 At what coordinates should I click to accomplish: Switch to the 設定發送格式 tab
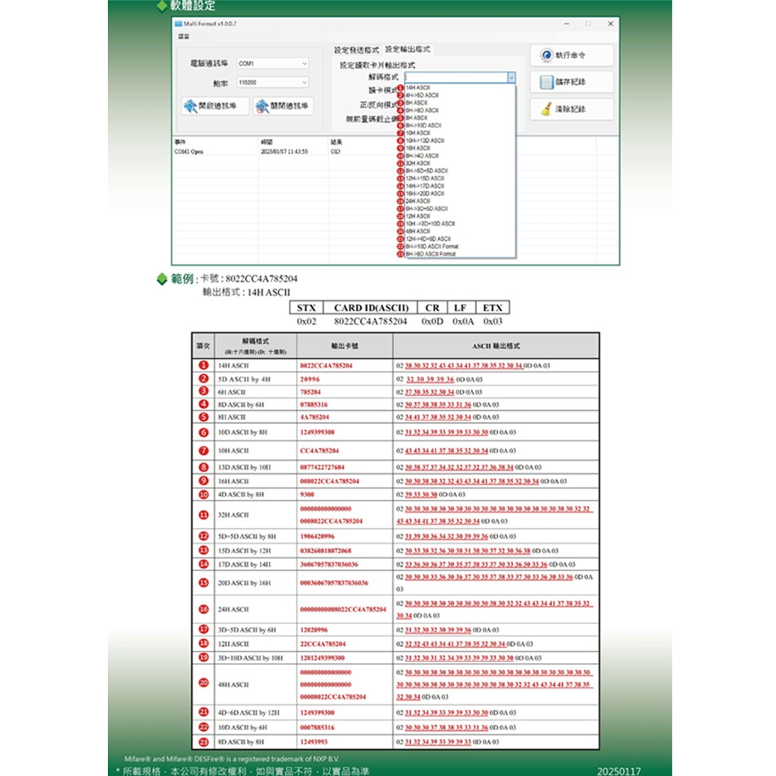click(x=357, y=50)
